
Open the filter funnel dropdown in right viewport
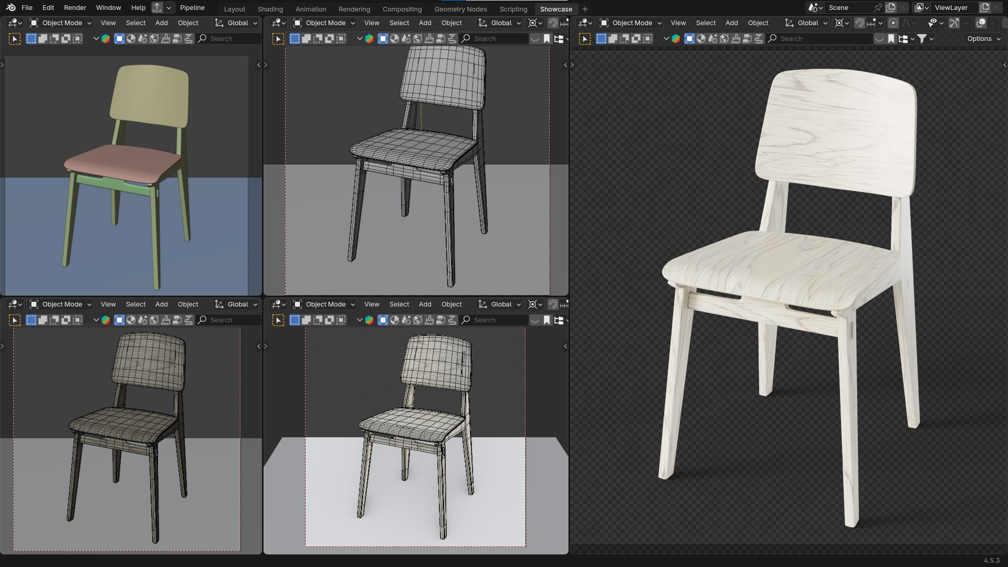[x=925, y=39]
